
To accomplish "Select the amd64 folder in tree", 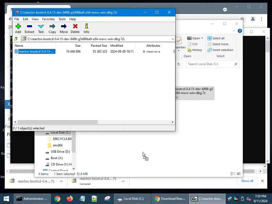I will pyautogui.click(x=55, y=145).
